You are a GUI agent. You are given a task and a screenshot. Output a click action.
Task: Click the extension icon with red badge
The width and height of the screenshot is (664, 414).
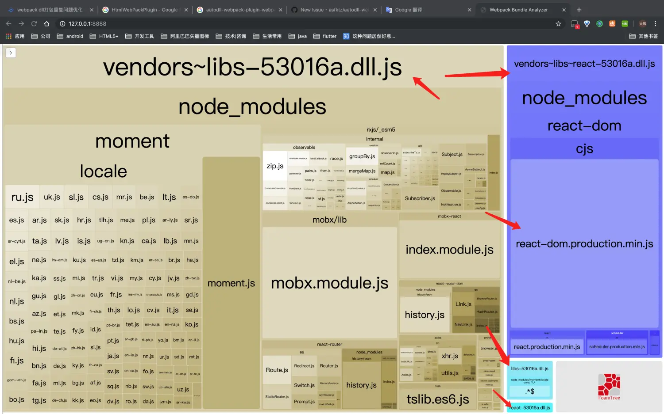tap(575, 24)
